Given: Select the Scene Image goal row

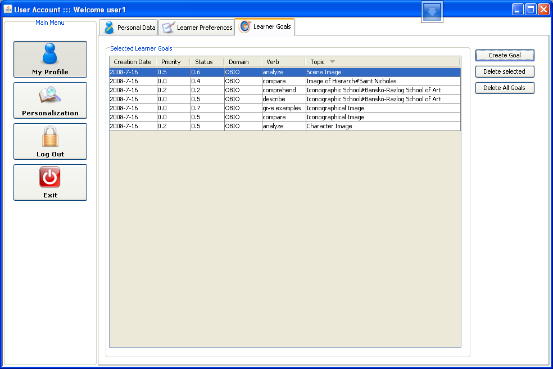Looking at the screenshot, I should coord(285,72).
